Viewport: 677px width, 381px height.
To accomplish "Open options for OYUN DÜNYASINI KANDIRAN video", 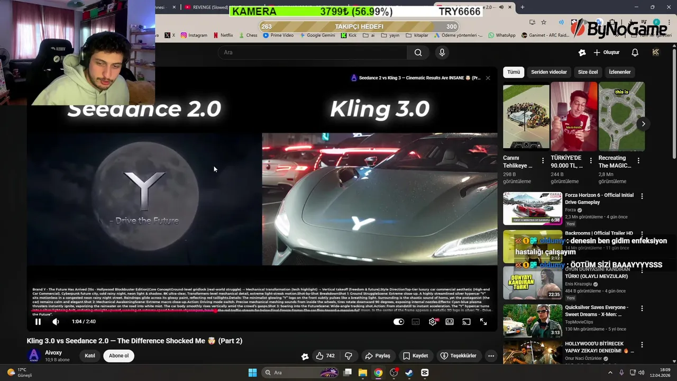I will tap(642, 271).
